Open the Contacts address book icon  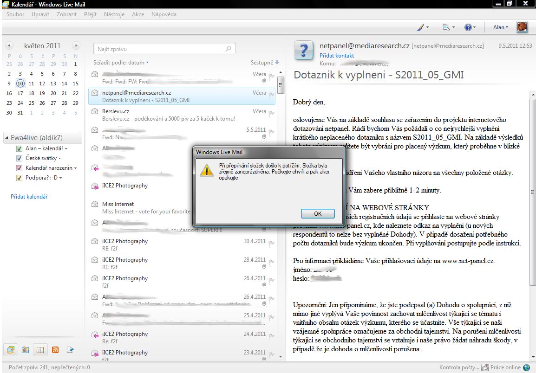[40, 349]
